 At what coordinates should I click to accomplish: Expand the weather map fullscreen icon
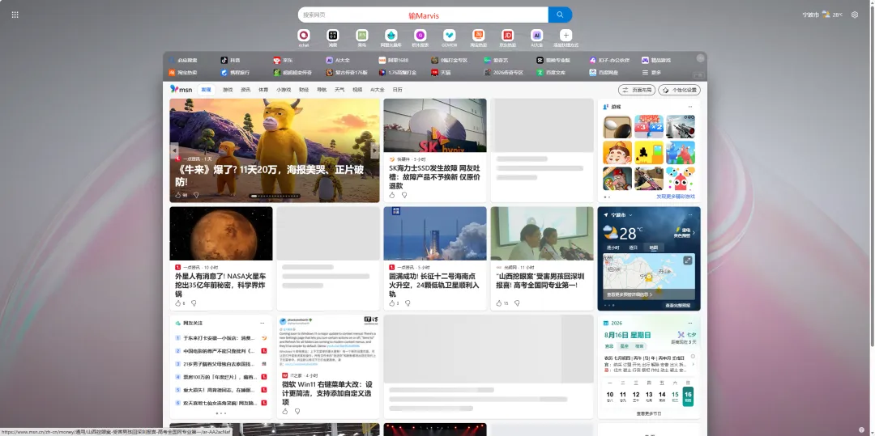click(x=688, y=260)
